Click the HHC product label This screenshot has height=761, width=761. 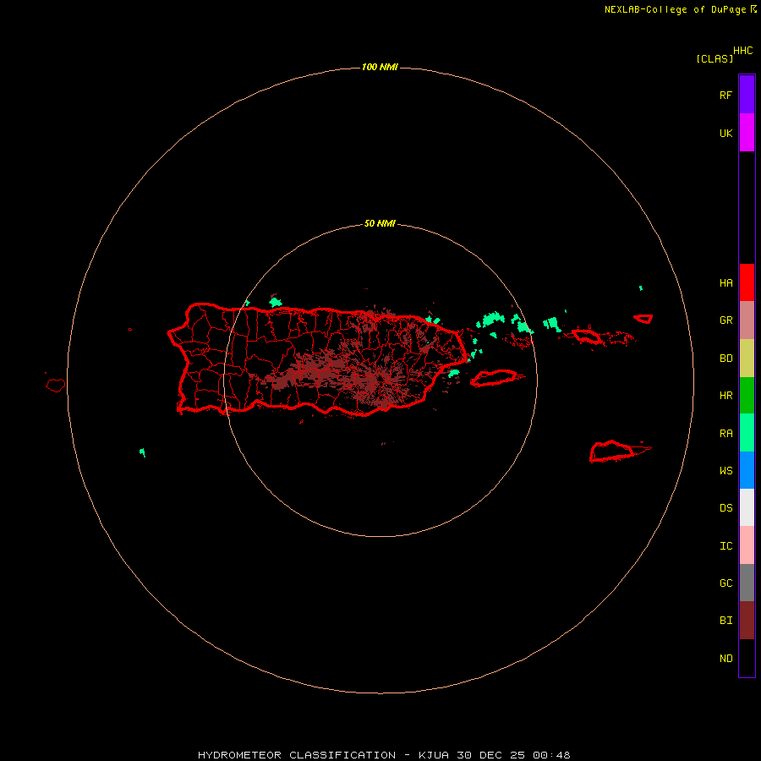tap(742, 51)
